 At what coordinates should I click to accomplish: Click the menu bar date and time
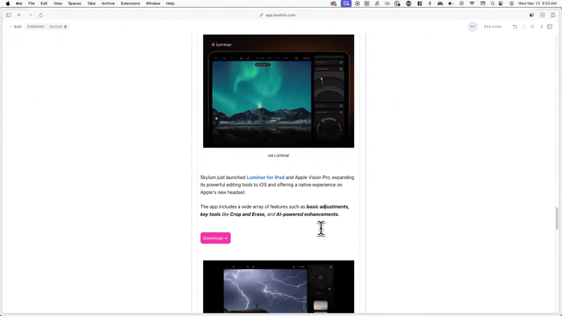[537, 4]
